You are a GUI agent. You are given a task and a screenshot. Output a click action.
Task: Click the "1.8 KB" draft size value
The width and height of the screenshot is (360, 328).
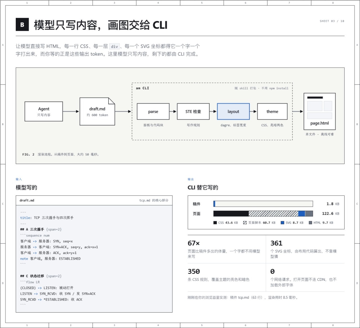point(333,204)
